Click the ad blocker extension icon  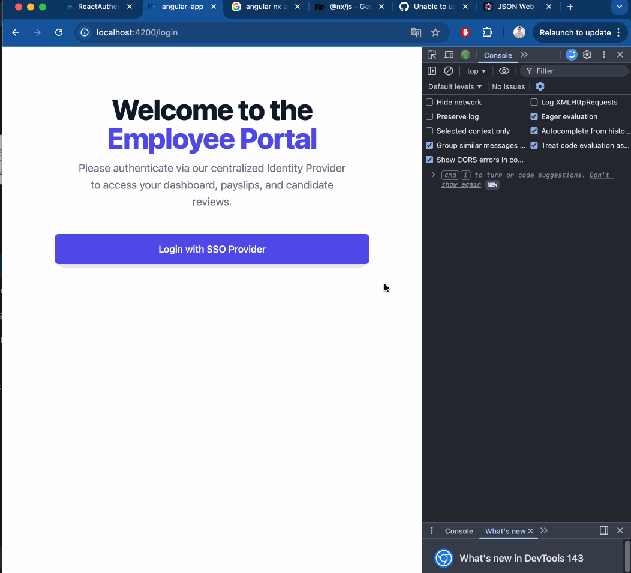pyautogui.click(x=465, y=32)
